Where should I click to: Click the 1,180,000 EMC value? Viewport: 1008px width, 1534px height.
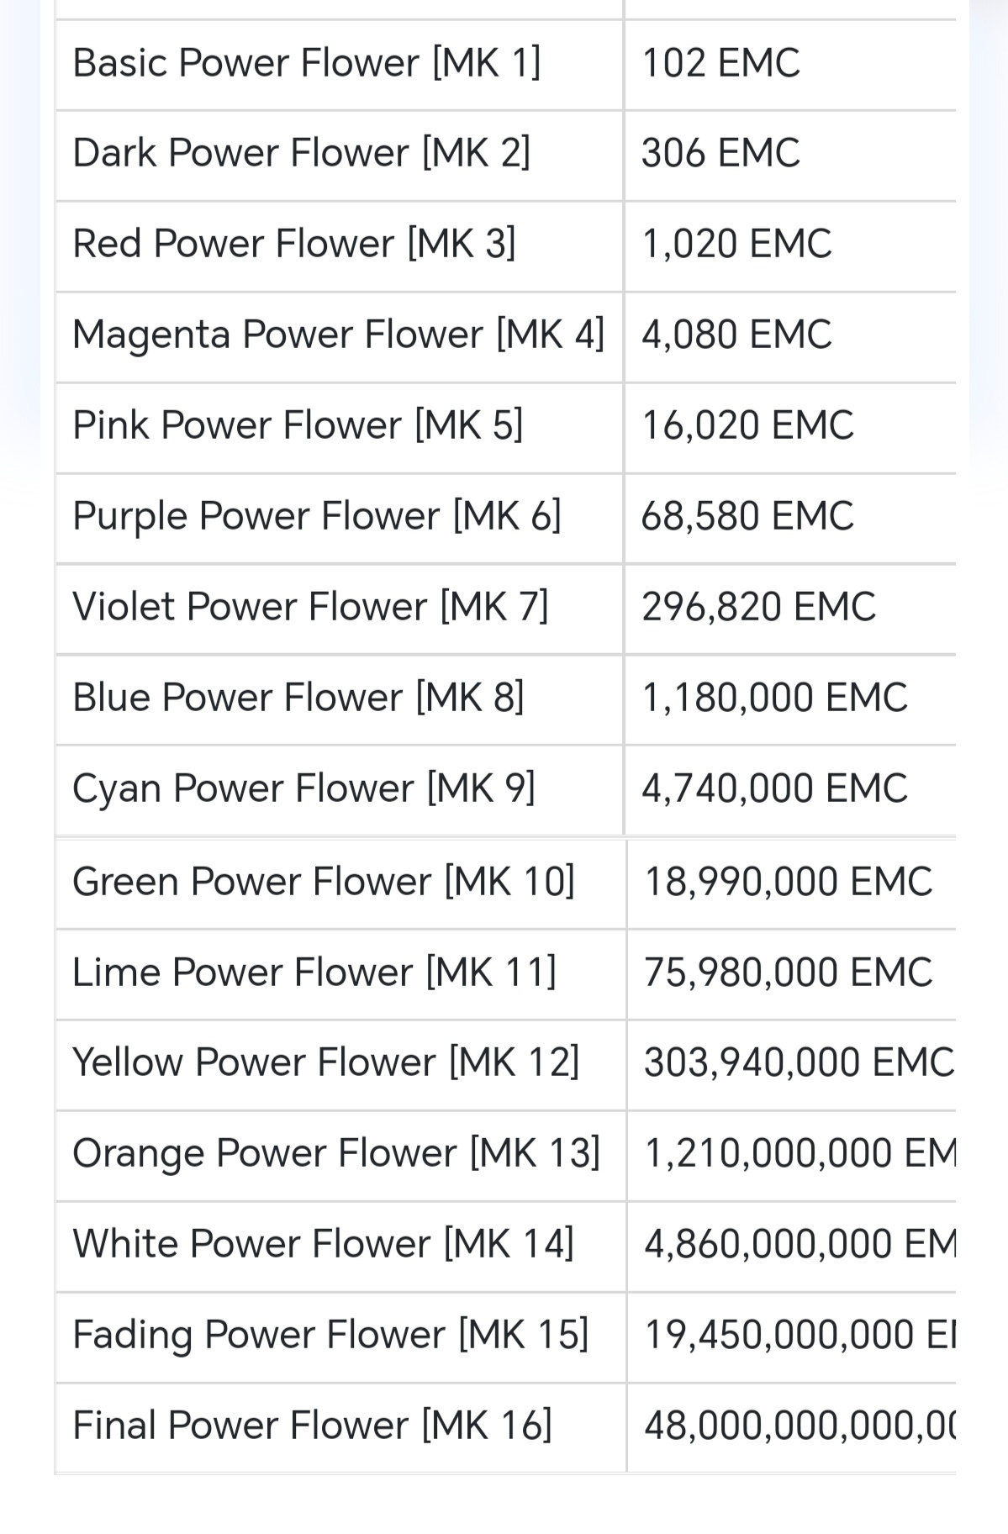click(x=774, y=698)
